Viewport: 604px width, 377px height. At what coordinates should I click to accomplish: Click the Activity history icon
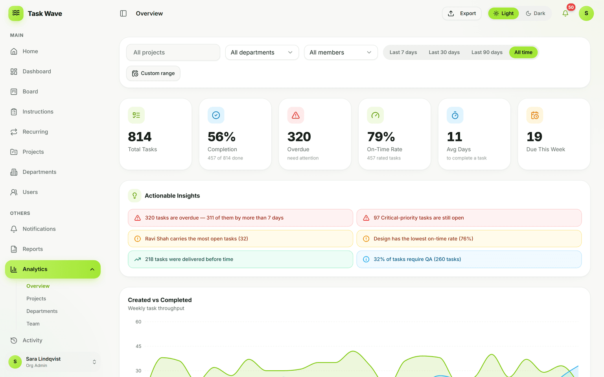pos(14,340)
